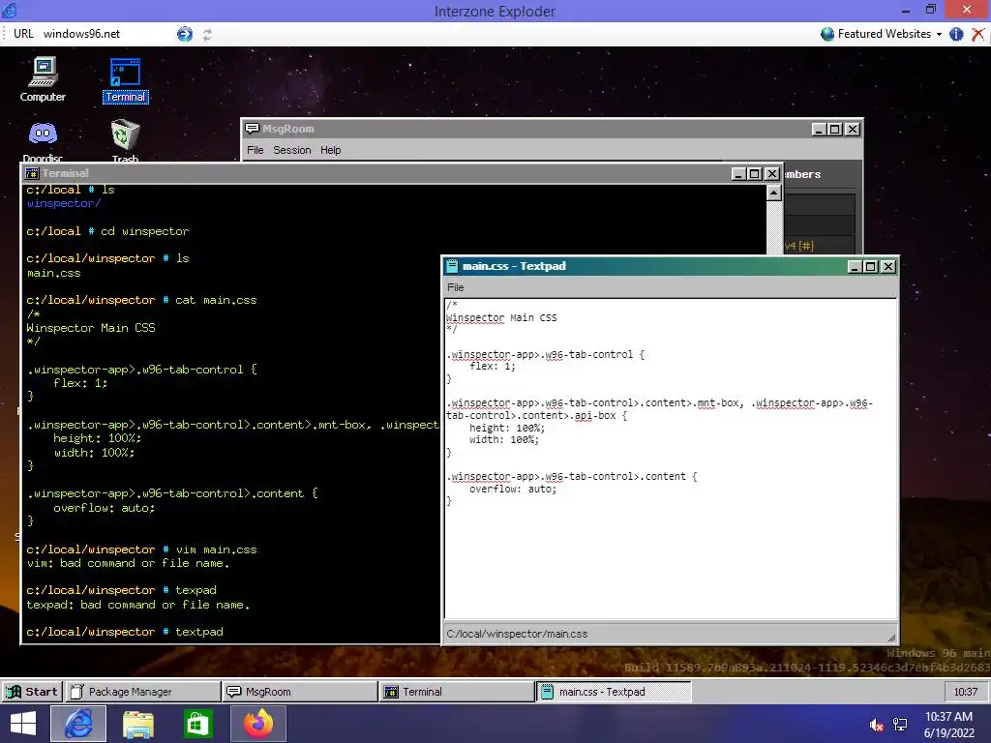Click the refresh arrows icon beside URL

coord(207,35)
